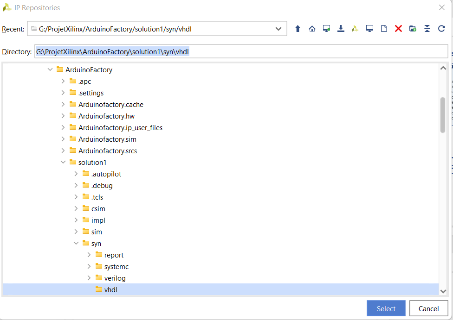This screenshot has height=320, width=453.
Task: Jump to the home directory icon
Action: coord(312,29)
